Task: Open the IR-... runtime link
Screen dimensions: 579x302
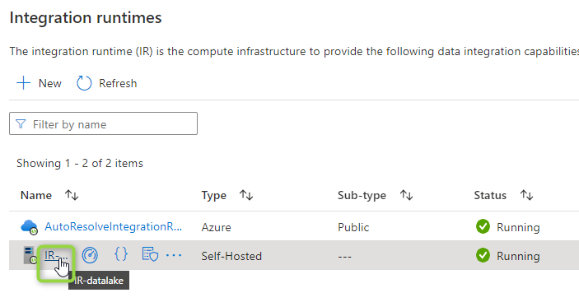Action: pyautogui.click(x=56, y=255)
